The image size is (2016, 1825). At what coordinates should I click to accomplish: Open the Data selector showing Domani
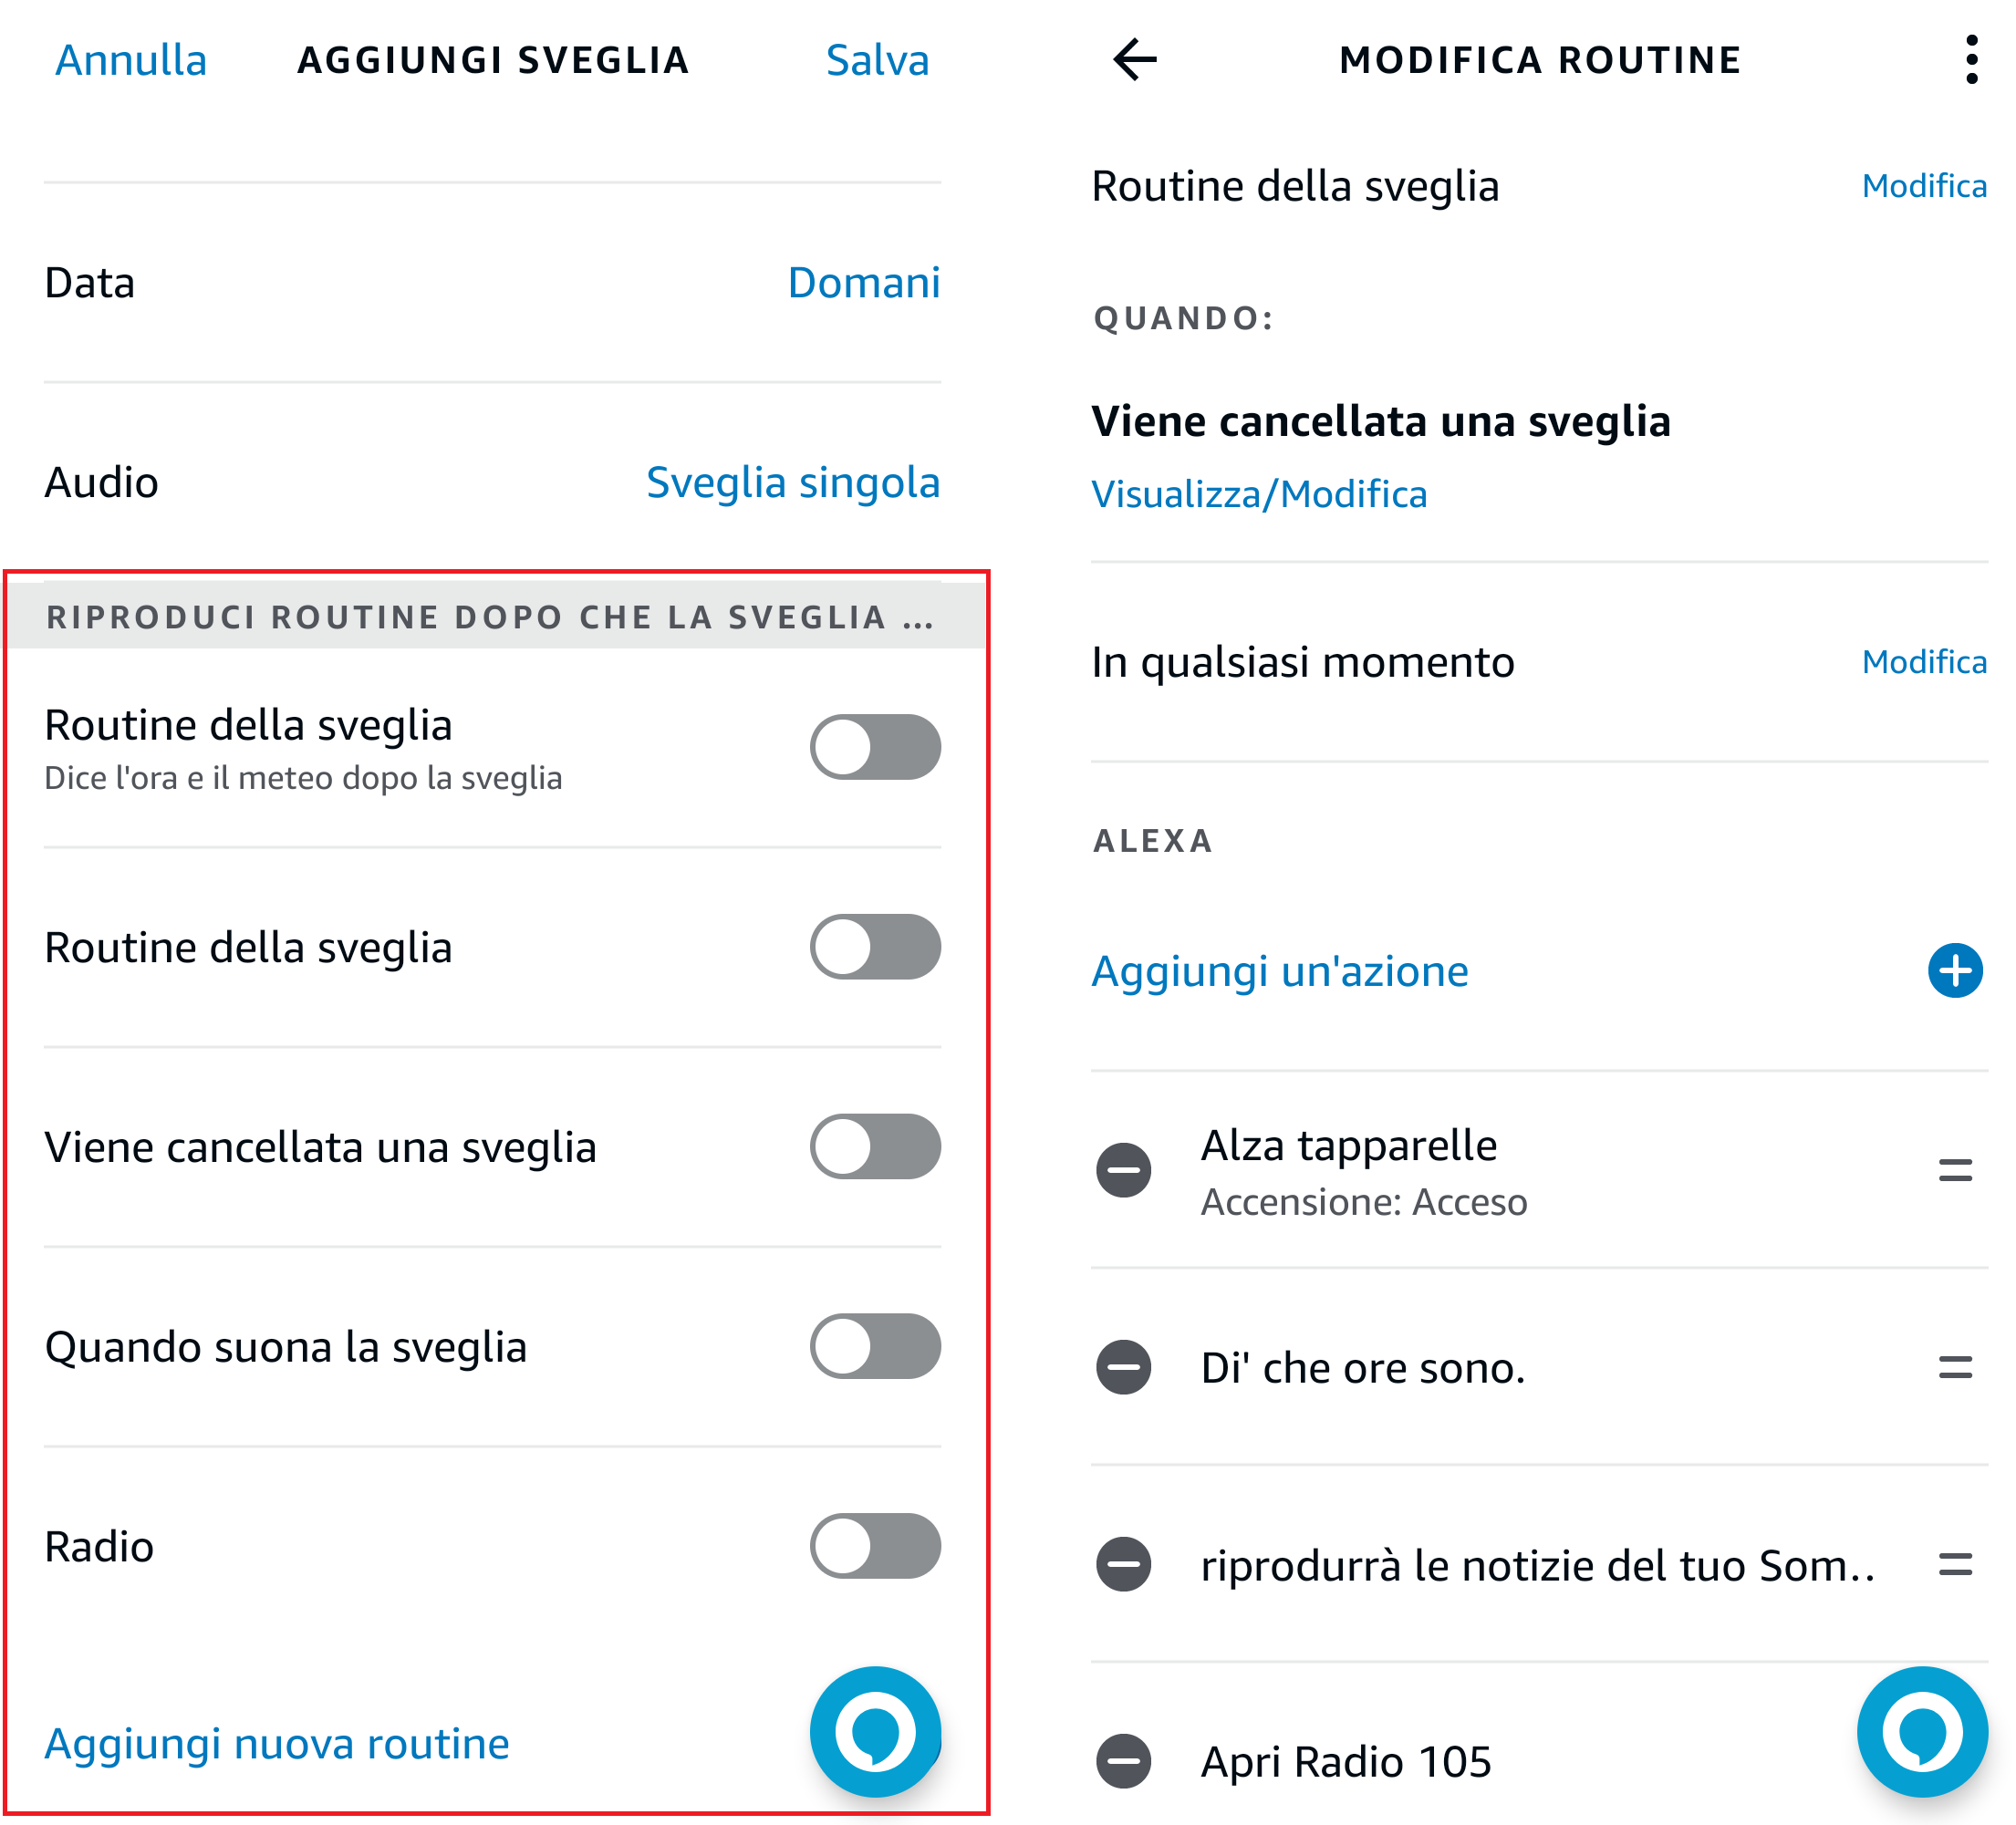pyautogui.click(x=863, y=283)
